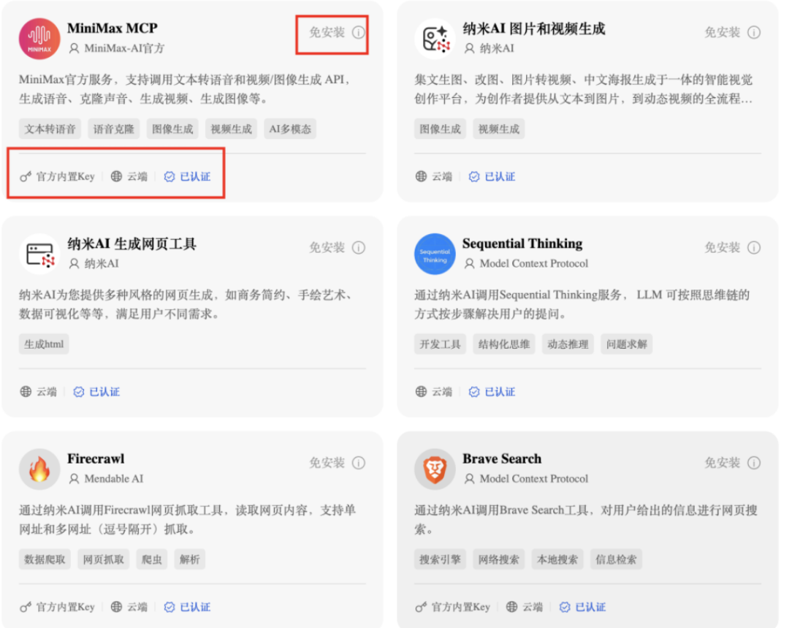Click 免安装 label on MiniMax MCP card
Screen dimensions: 789x628
coord(327,33)
